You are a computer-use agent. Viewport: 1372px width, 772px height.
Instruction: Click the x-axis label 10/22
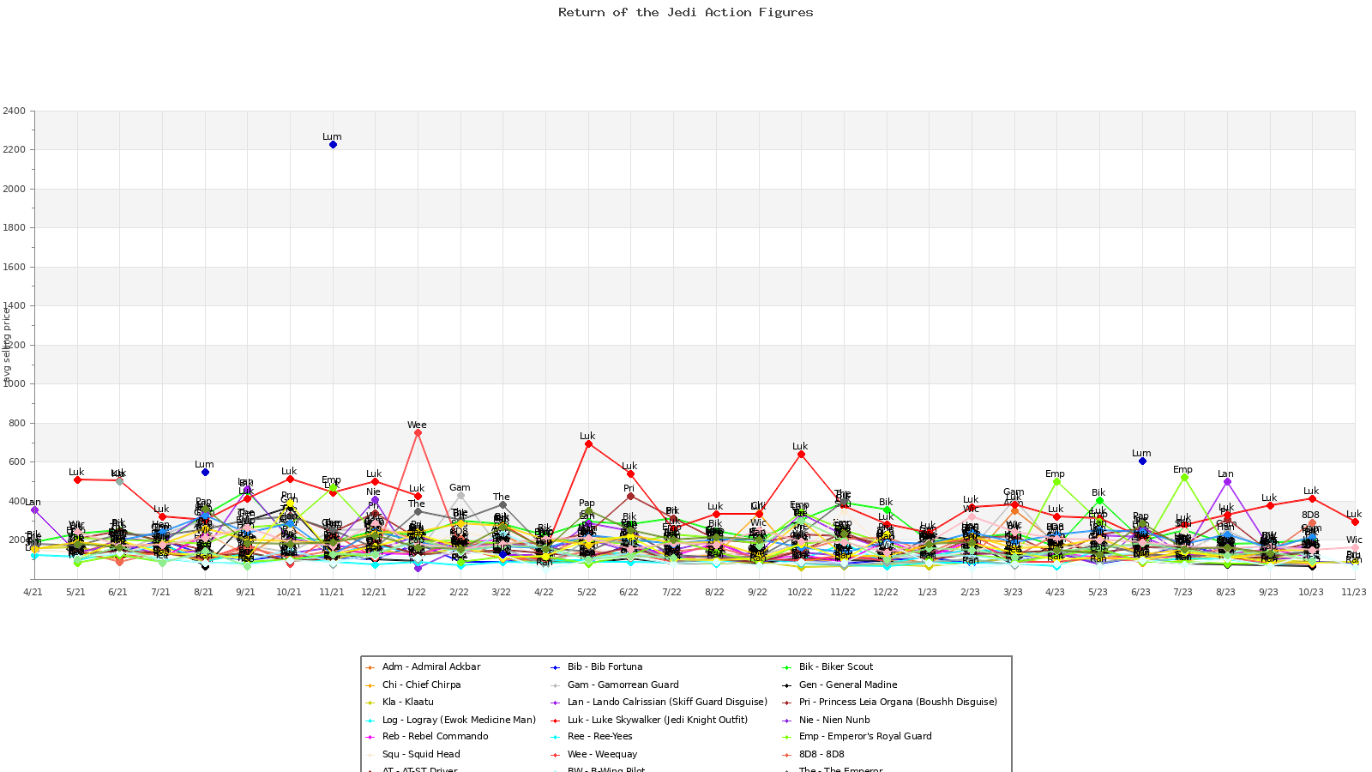tap(800, 592)
